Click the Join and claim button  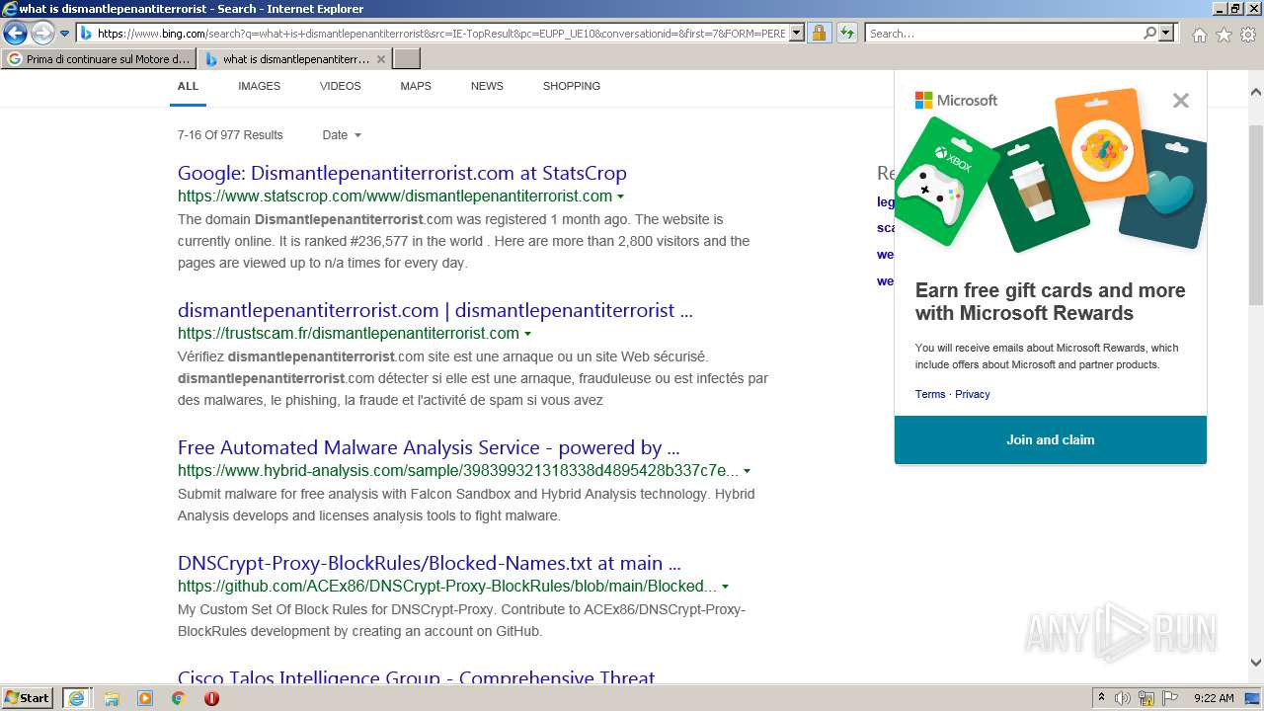tap(1050, 439)
